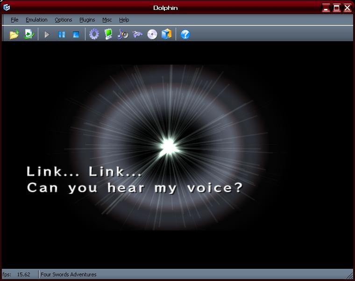Open the Misc menu
Viewport: 355px width, 281px height.
pyautogui.click(x=107, y=20)
